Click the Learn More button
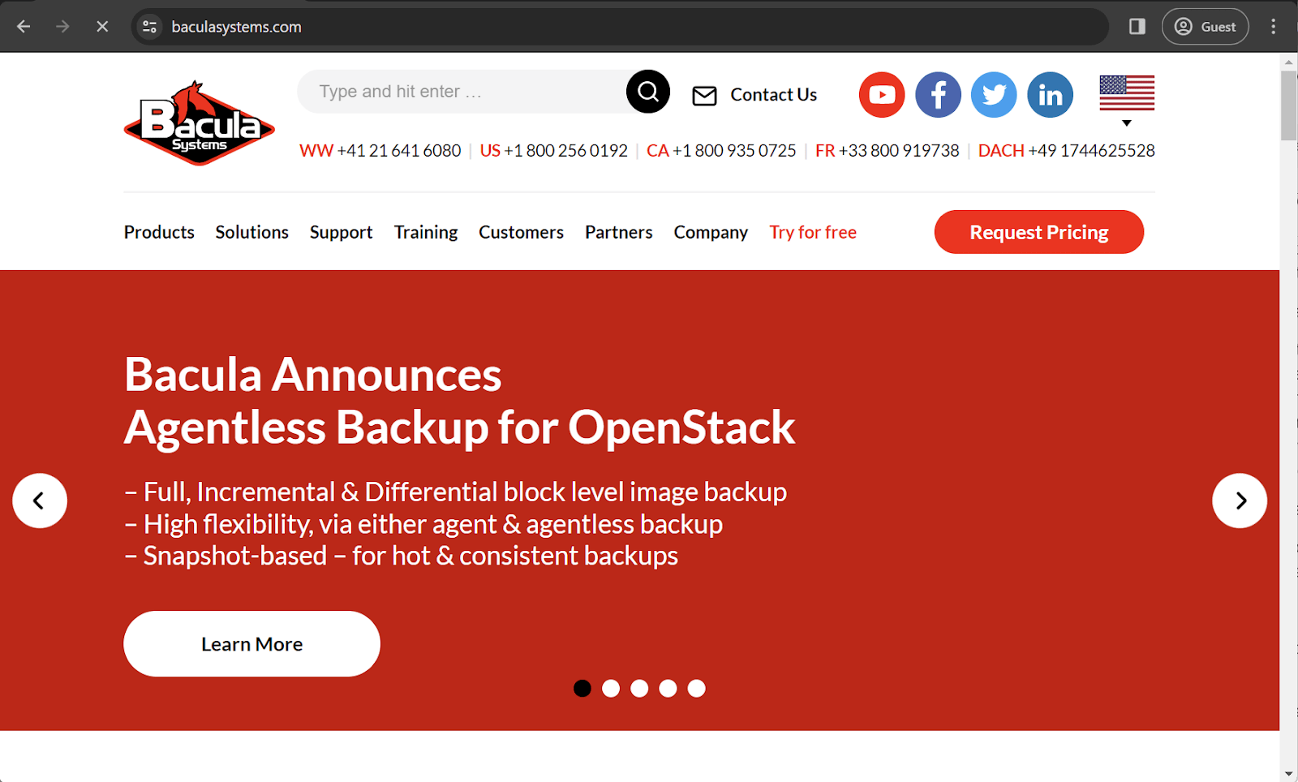1298x782 pixels. [x=251, y=643]
